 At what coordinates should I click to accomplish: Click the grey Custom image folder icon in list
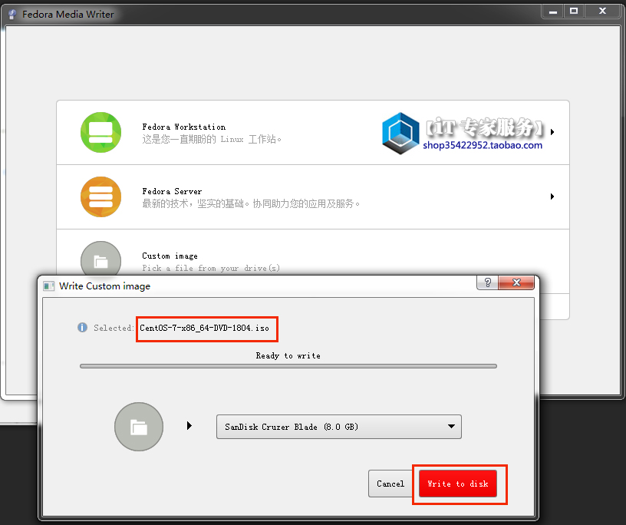coord(100,259)
